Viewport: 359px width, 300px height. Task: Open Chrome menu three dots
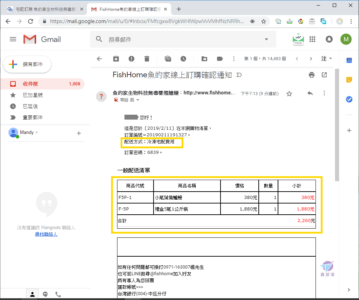coord(351,21)
